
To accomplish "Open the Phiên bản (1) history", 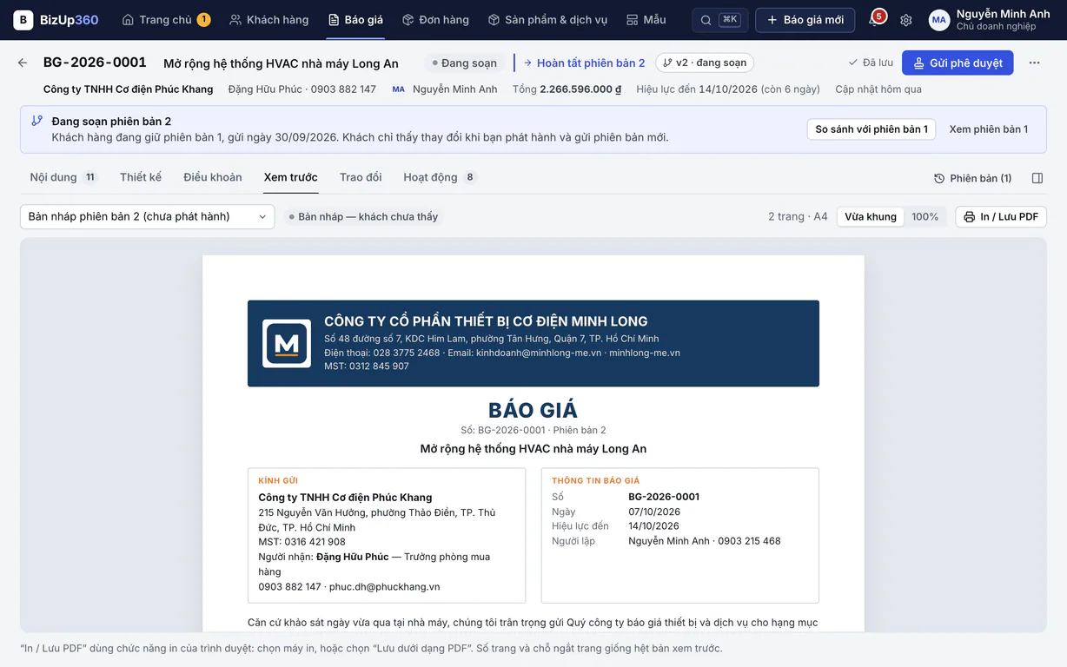I will coord(973,178).
